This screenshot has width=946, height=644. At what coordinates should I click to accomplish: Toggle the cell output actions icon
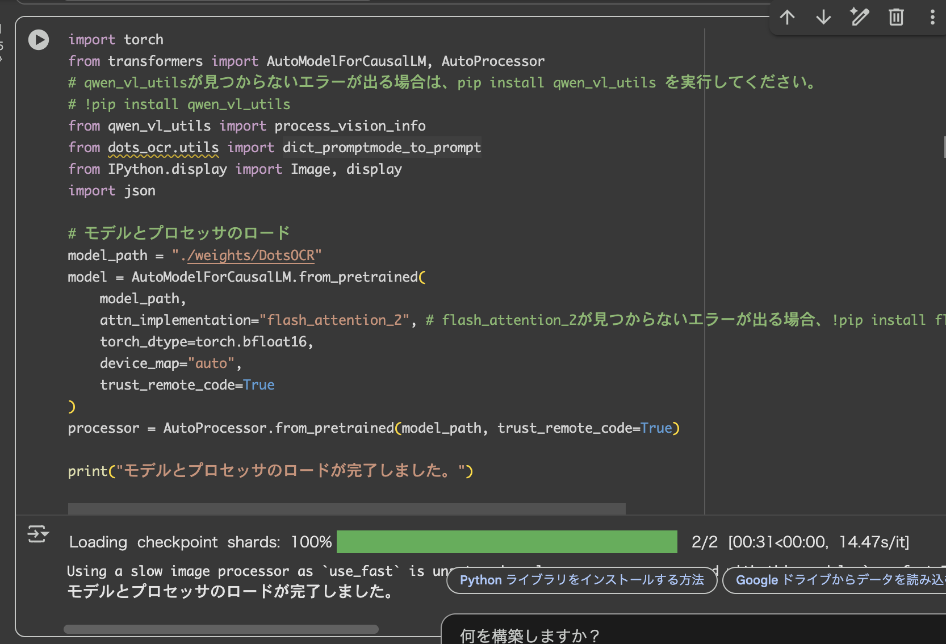pos(38,534)
